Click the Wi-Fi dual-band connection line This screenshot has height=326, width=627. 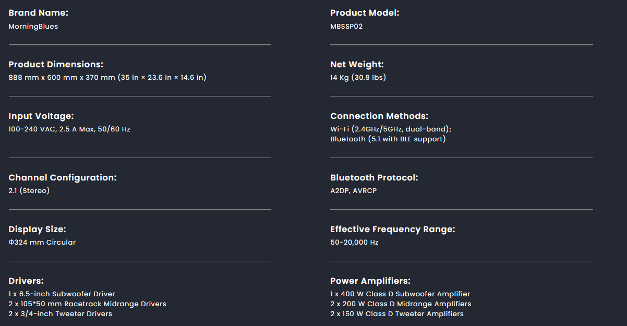(x=391, y=129)
